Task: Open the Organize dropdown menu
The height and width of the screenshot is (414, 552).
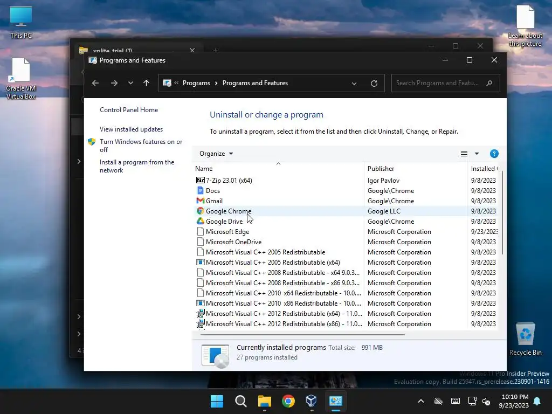Action: [x=216, y=154]
